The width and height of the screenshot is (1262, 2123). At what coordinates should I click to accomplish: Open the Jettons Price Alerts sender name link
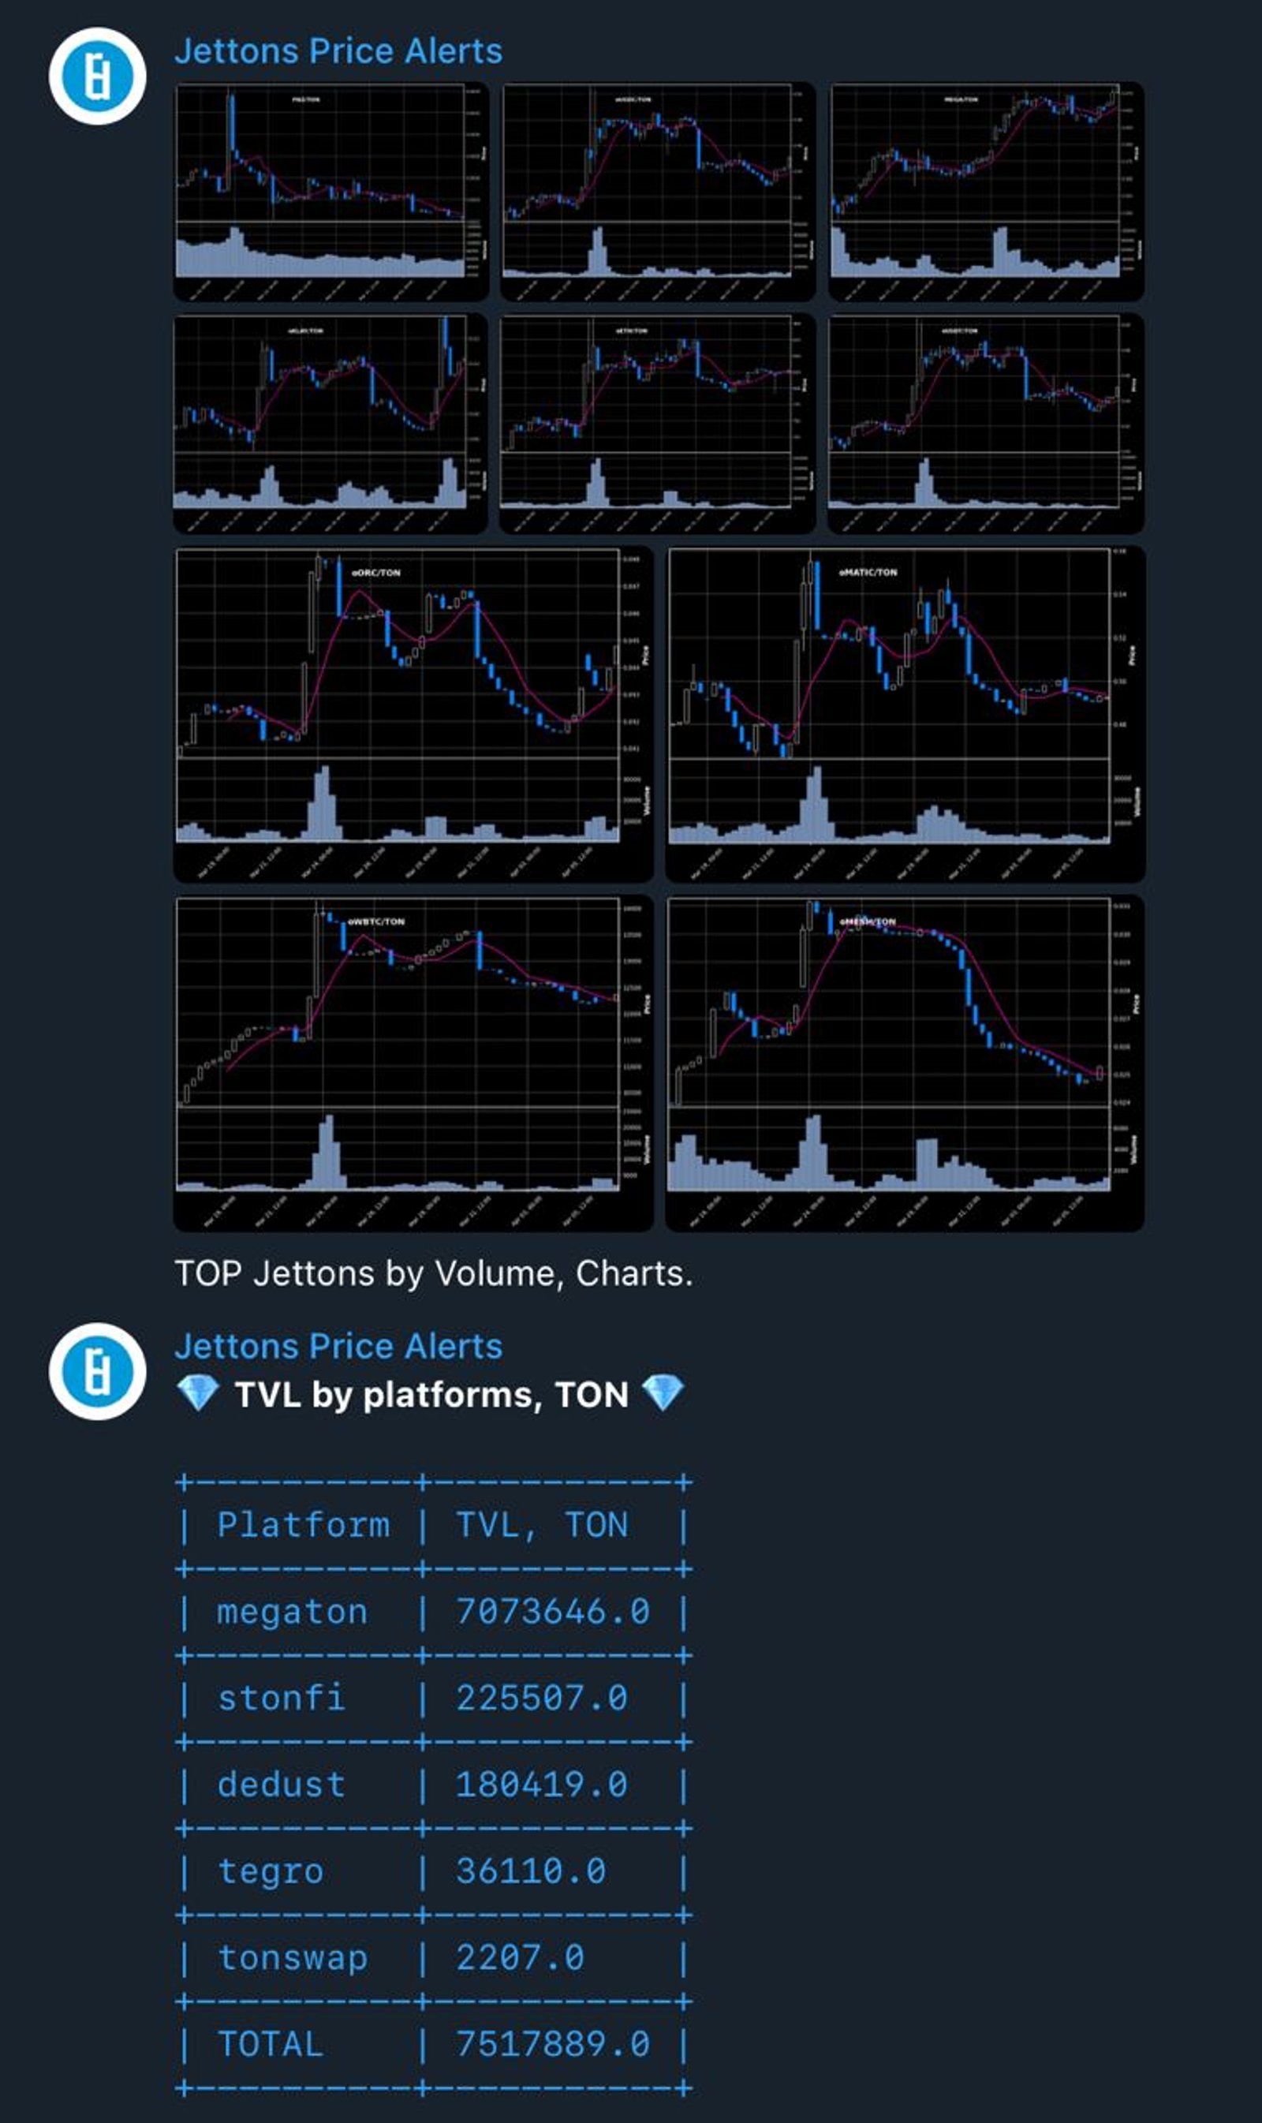coord(339,50)
